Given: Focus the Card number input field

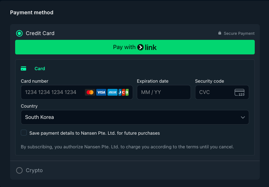Looking at the screenshot, I should point(77,92).
